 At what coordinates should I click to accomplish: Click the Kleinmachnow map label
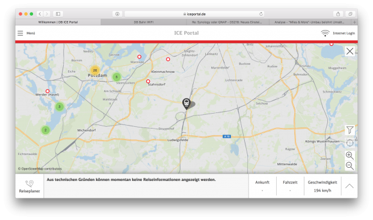(x=163, y=72)
